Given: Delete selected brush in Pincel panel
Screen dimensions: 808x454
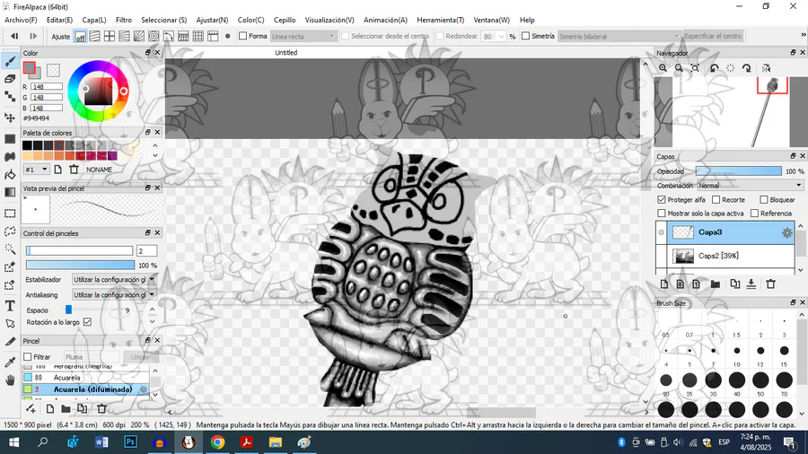Looking at the screenshot, I should coord(101,409).
